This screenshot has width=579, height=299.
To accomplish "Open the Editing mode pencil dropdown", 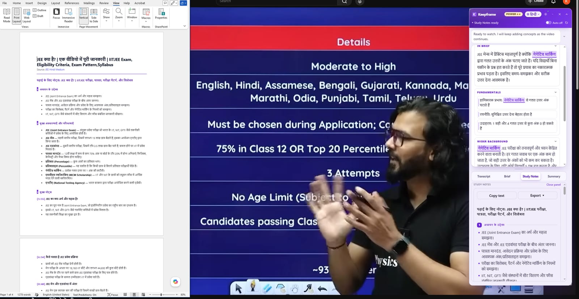I will 174,3.
